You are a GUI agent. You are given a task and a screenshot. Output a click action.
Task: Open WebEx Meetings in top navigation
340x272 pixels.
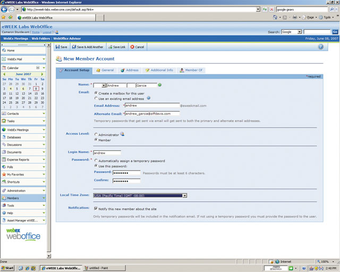pyautogui.click(x=15, y=39)
